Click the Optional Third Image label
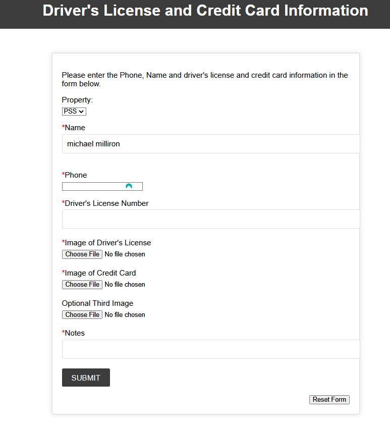Screen dimensions: 390x429 pyautogui.click(x=97, y=303)
